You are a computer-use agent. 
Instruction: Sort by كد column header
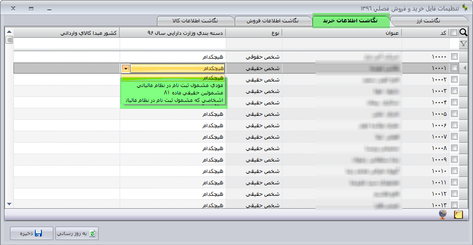[425, 32]
